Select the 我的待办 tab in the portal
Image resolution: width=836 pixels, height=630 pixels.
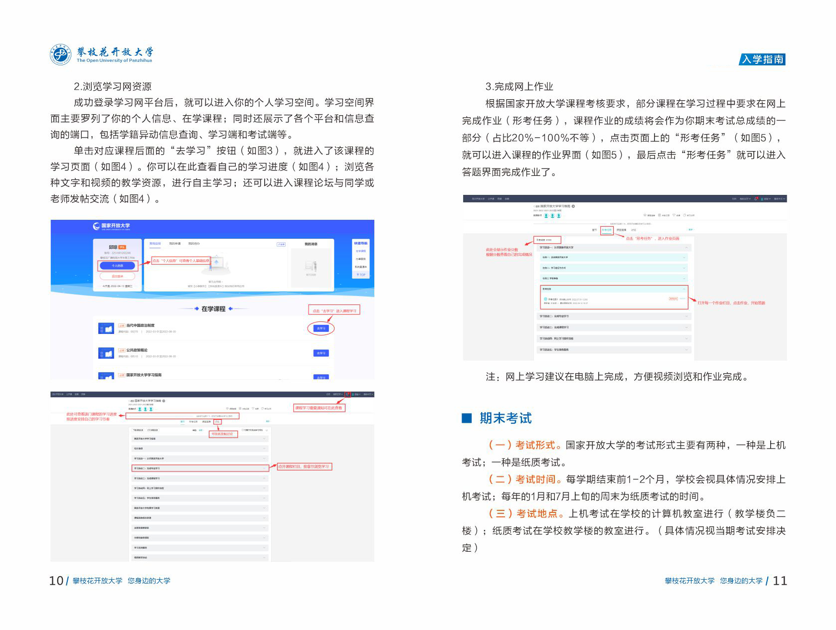(x=194, y=244)
